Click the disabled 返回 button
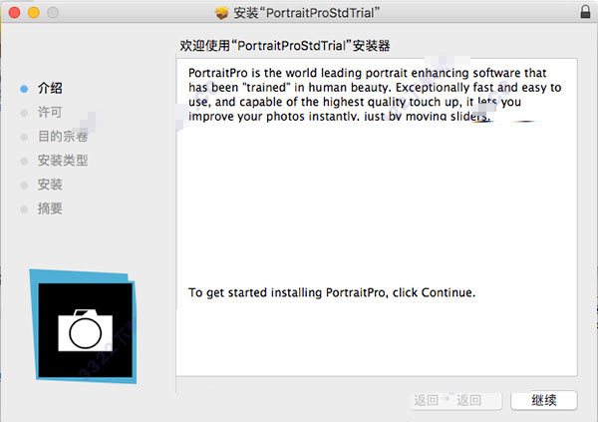This screenshot has height=422, width=598. [x=456, y=400]
